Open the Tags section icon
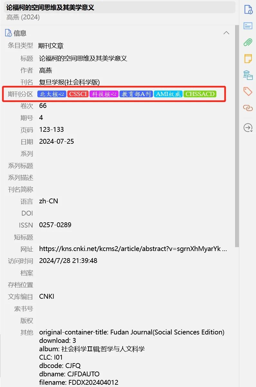 tap(248, 92)
